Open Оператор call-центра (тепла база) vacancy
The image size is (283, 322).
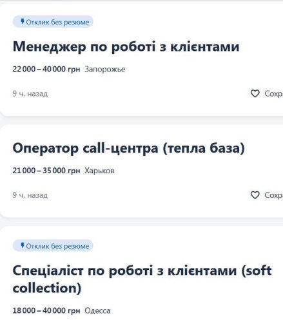pos(128,149)
